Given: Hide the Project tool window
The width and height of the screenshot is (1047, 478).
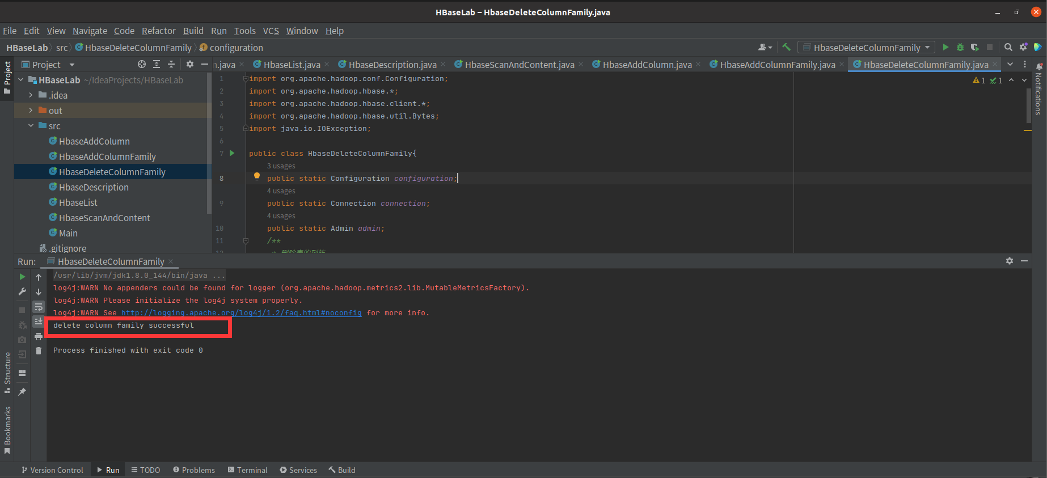Looking at the screenshot, I should (205, 65).
